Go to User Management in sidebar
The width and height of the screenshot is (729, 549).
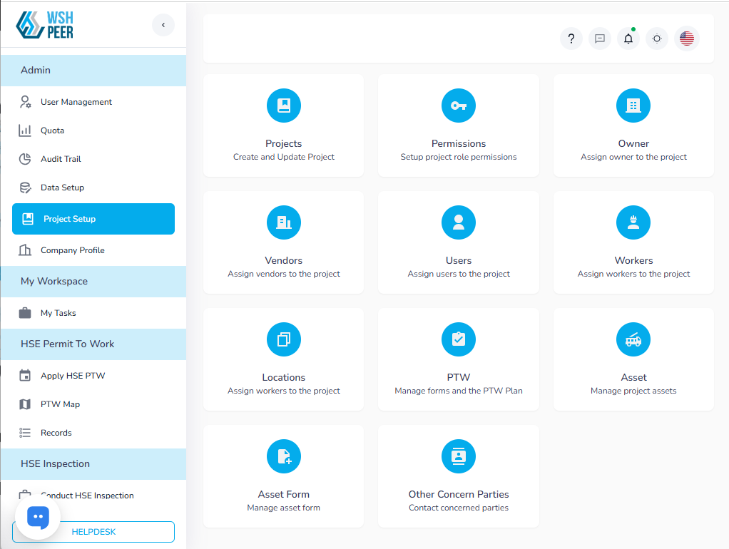click(76, 102)
